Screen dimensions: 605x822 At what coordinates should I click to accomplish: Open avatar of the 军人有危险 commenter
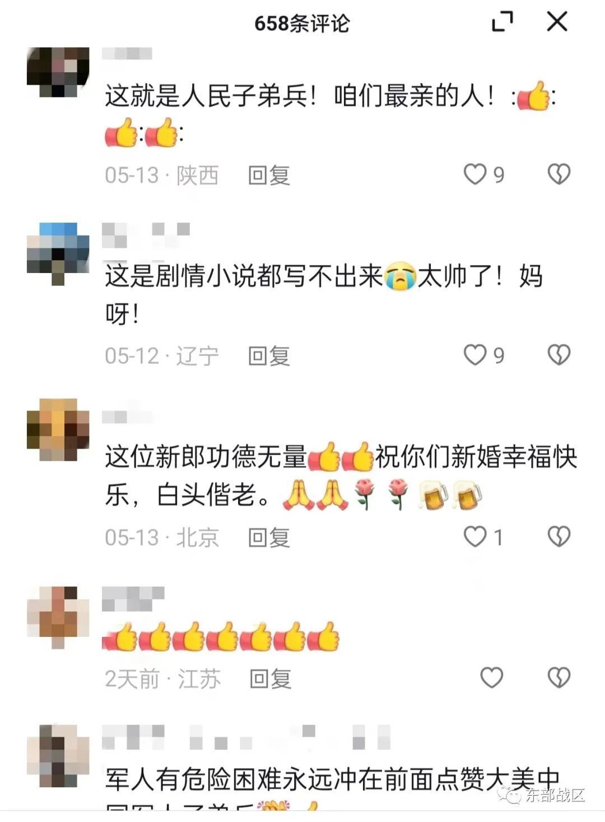point(58,755)
